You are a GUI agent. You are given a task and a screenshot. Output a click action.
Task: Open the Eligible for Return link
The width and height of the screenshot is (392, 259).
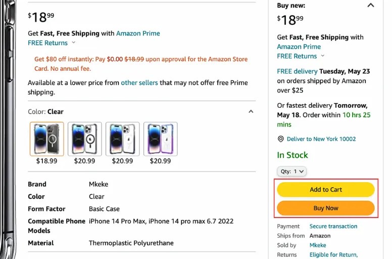(x=333, y=255)
